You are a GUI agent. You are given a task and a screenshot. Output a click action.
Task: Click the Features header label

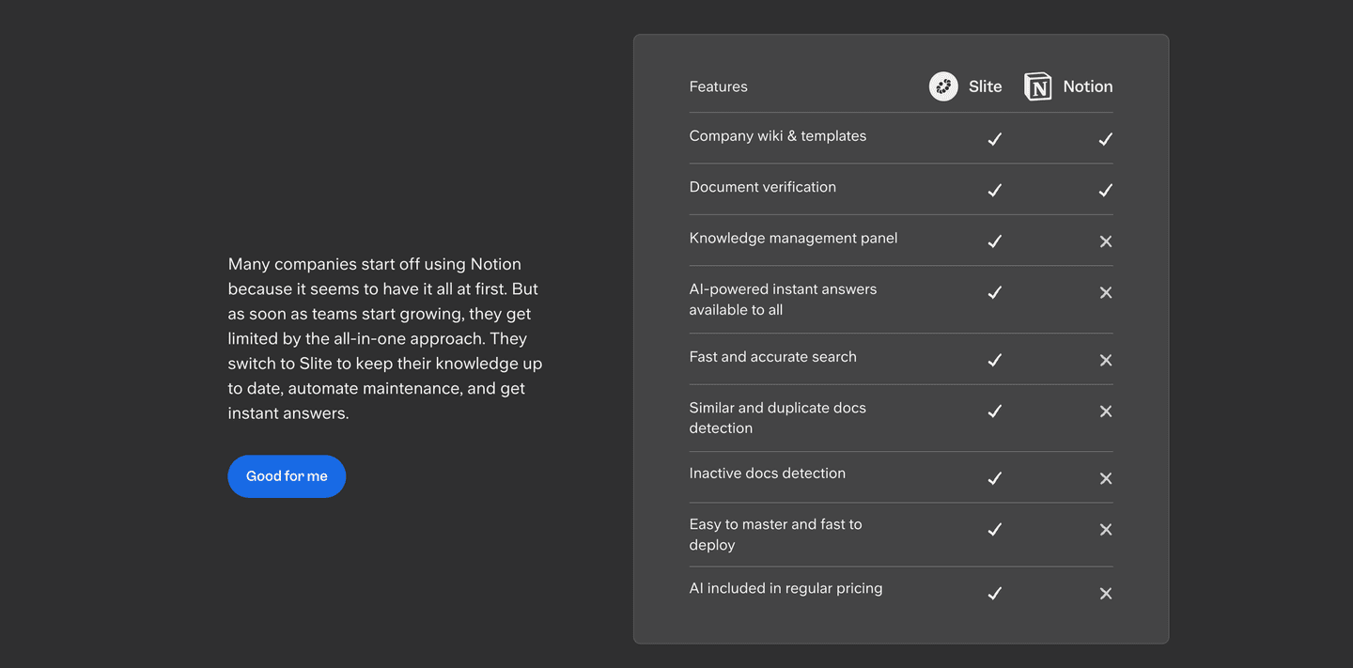pos(719,86)
